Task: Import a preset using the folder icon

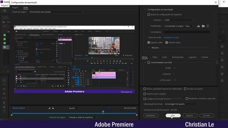Action: coord(203,26)
